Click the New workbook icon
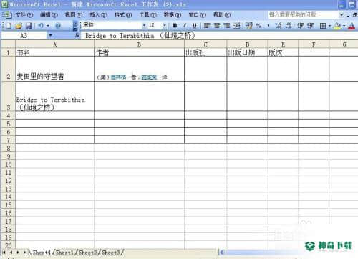 point(9,25)
